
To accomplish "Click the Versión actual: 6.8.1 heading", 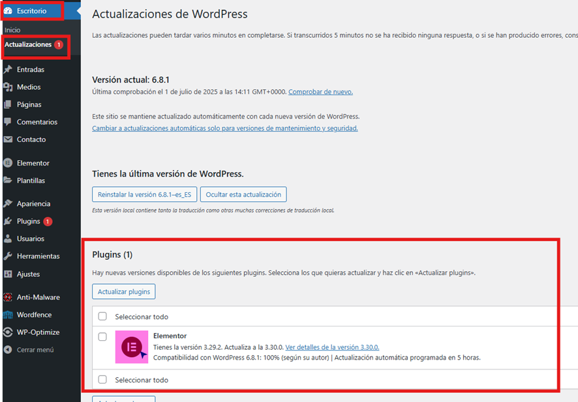I will (131, 80).
